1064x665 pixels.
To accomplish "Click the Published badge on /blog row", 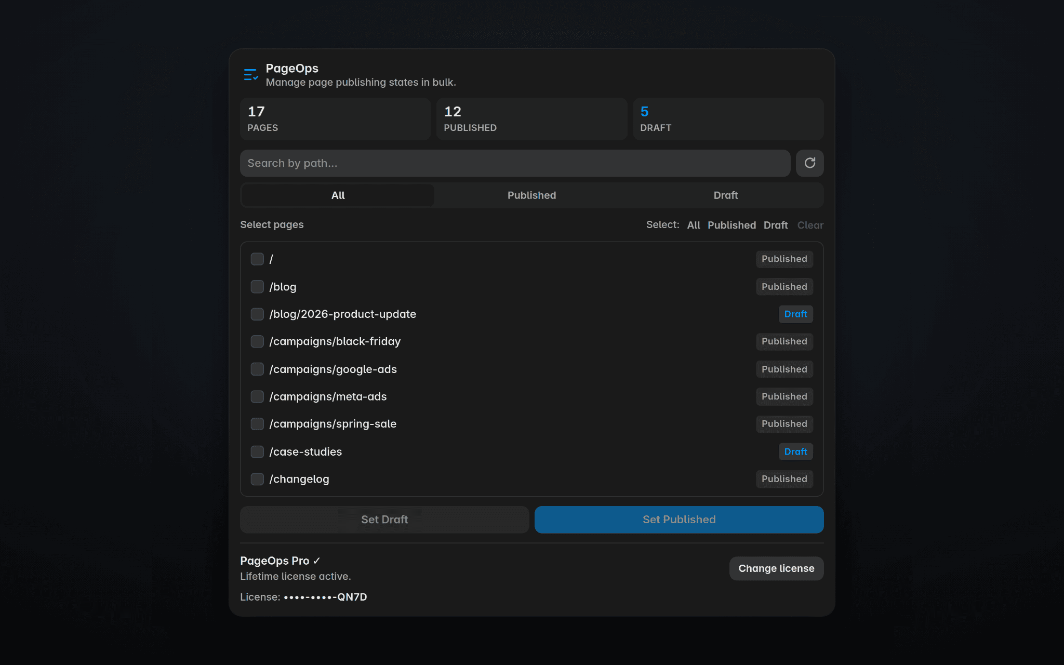I will tap(784, 287).
